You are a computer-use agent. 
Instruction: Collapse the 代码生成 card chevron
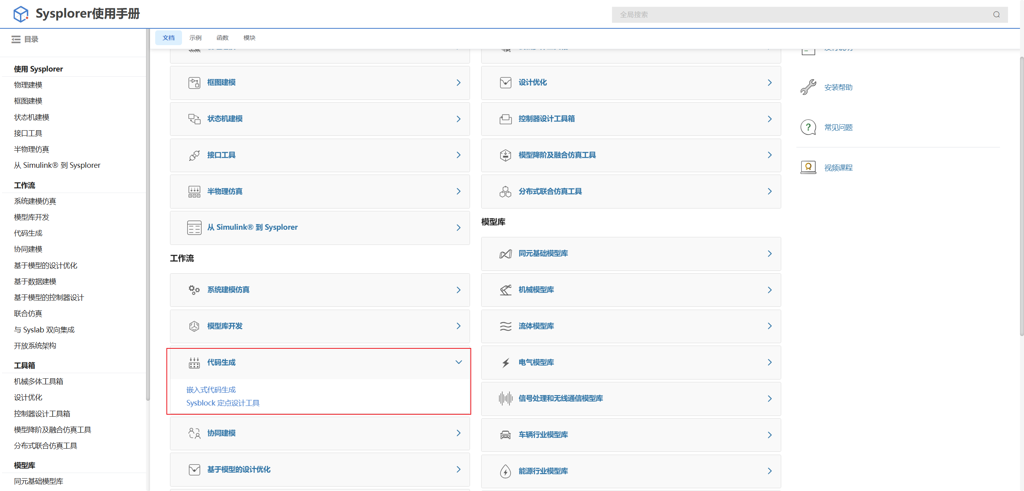[x=459, y=362]
